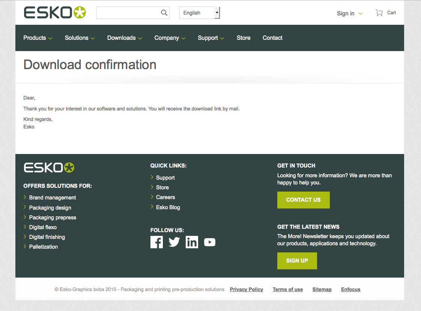Open the English language dropdown
Viewport: 421px width, 311px height.
pos(200,13)
